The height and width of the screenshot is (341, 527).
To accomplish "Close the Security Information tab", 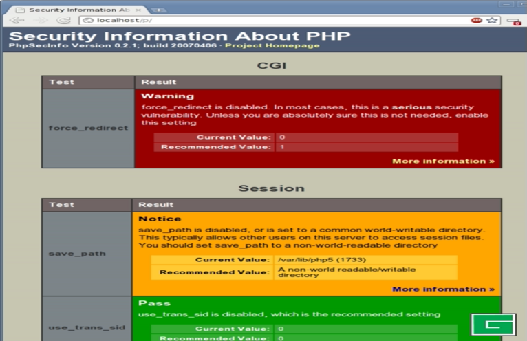I will coord(139,10).
